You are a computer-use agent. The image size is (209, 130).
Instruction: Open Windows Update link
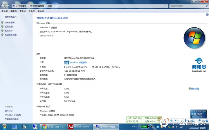coord(13,115)
